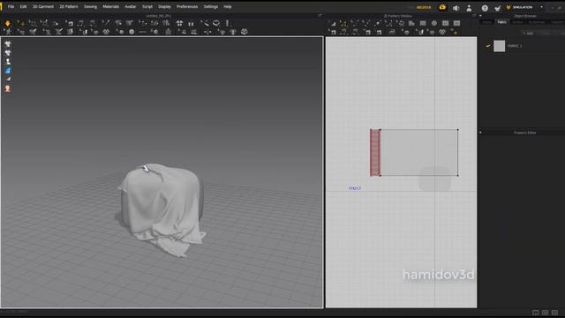Switch to the Button tab in Object Browser
Viewport: 565px width, 318px height.
(517, 22)
